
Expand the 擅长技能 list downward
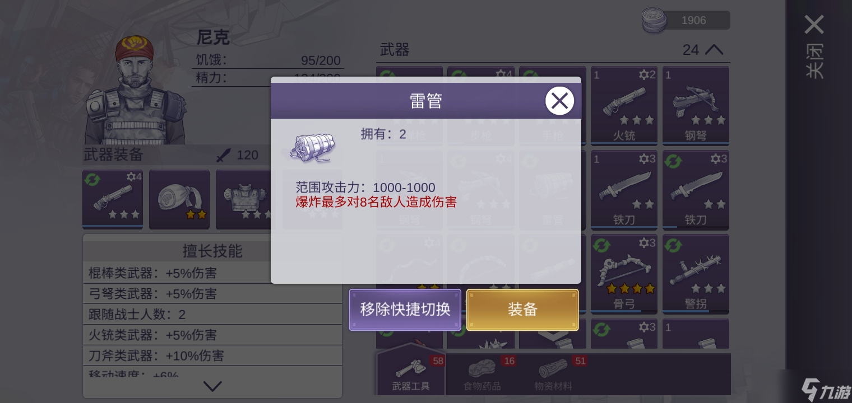(212, 386)
